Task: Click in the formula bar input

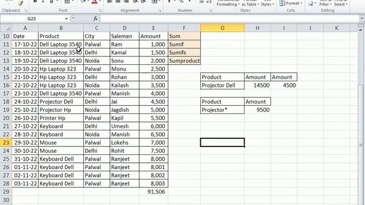Action: [x=229, y=19]
